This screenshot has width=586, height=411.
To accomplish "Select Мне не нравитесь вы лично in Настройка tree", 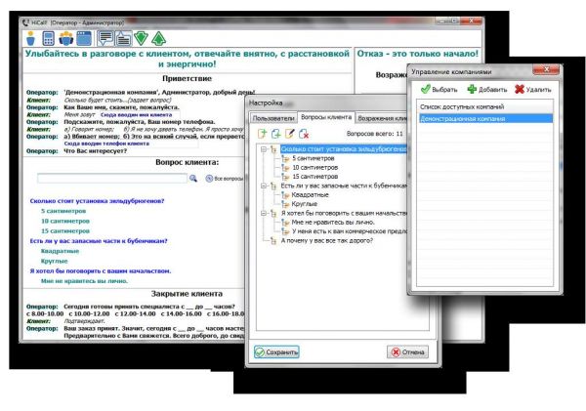I will pos(333,222).
